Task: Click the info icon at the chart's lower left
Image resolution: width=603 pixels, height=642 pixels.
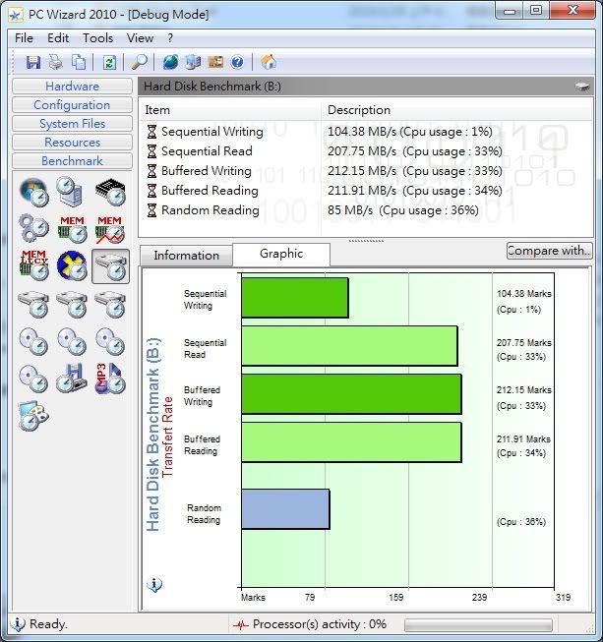Action: [x=154, y=584]
